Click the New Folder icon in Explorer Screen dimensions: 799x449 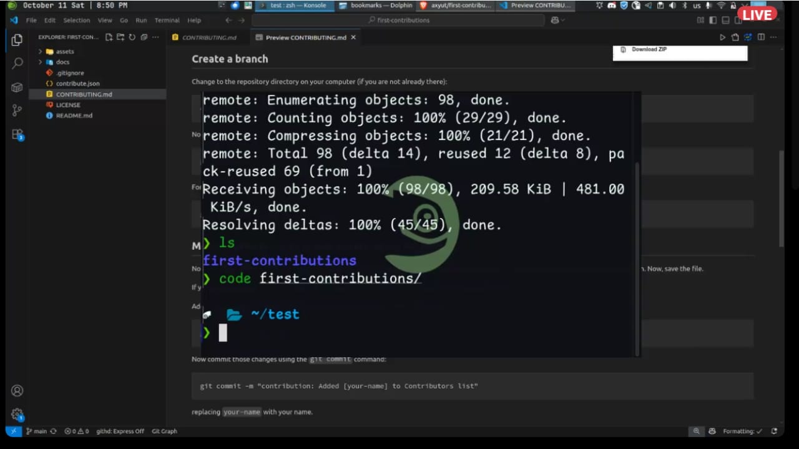click(x=120, y=37)
